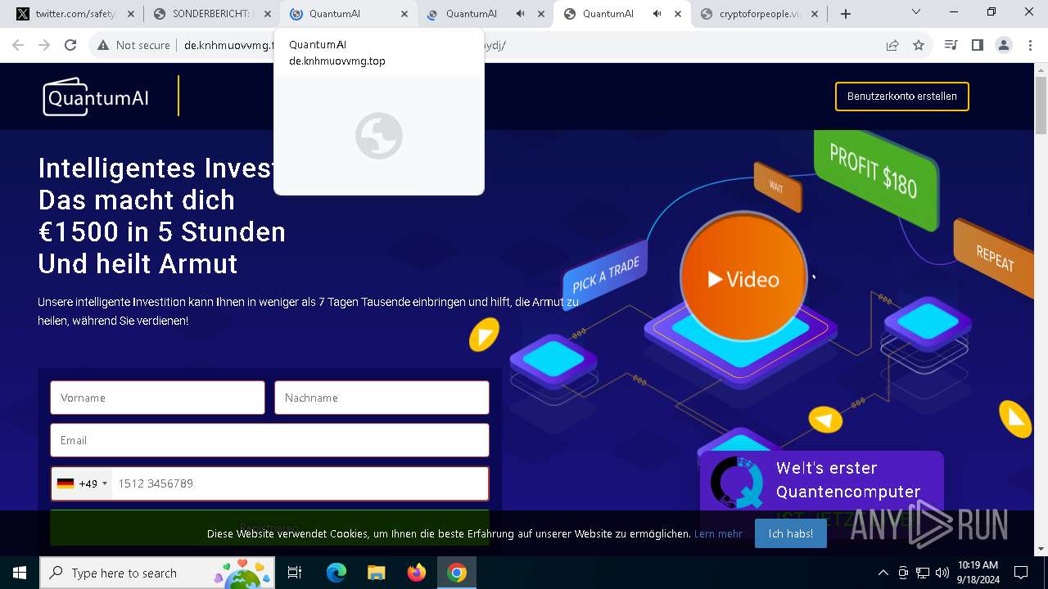Click the Type here to search box
The image size is (1048, 589).
(x=156, y=573)
